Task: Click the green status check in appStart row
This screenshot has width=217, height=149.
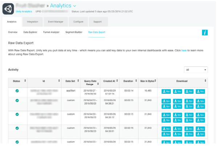Action: pos(17,91)
